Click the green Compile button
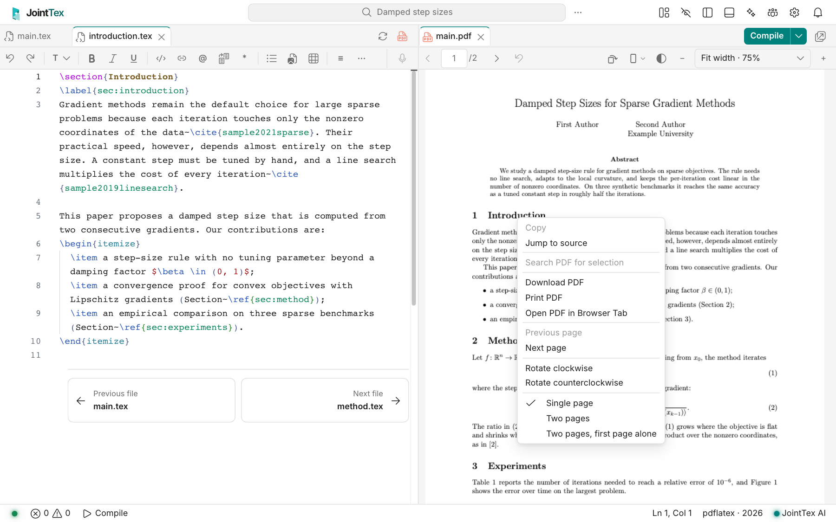This screenshot has width=836, height=522. pyautogui.click(x=767, y=36)
